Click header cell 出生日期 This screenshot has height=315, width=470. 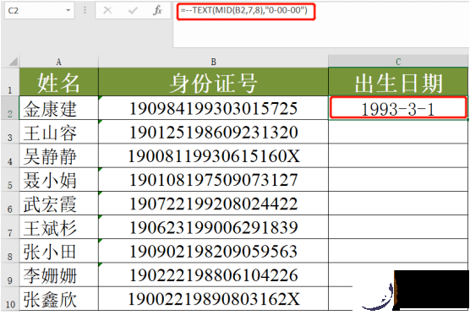(x=398, y=82)
